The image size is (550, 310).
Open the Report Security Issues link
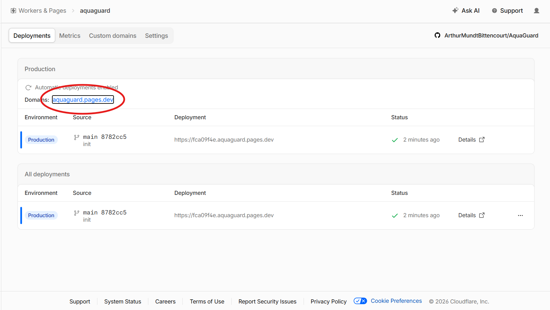(267, 301)
